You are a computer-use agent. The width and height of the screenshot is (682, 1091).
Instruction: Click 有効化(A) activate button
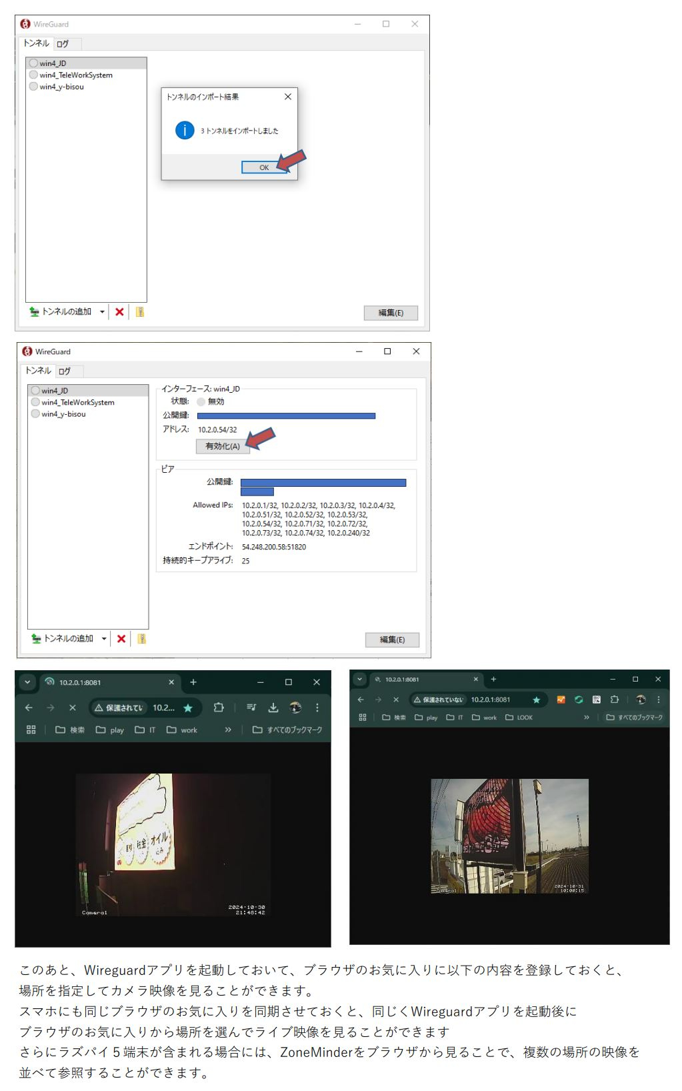click(223, 446)
